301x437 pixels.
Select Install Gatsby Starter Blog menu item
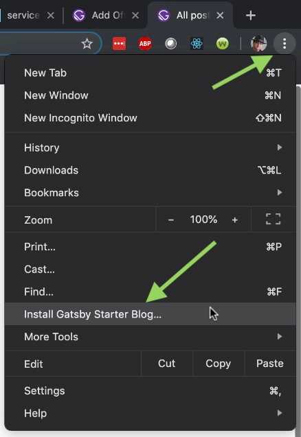[x=150, y=314]
